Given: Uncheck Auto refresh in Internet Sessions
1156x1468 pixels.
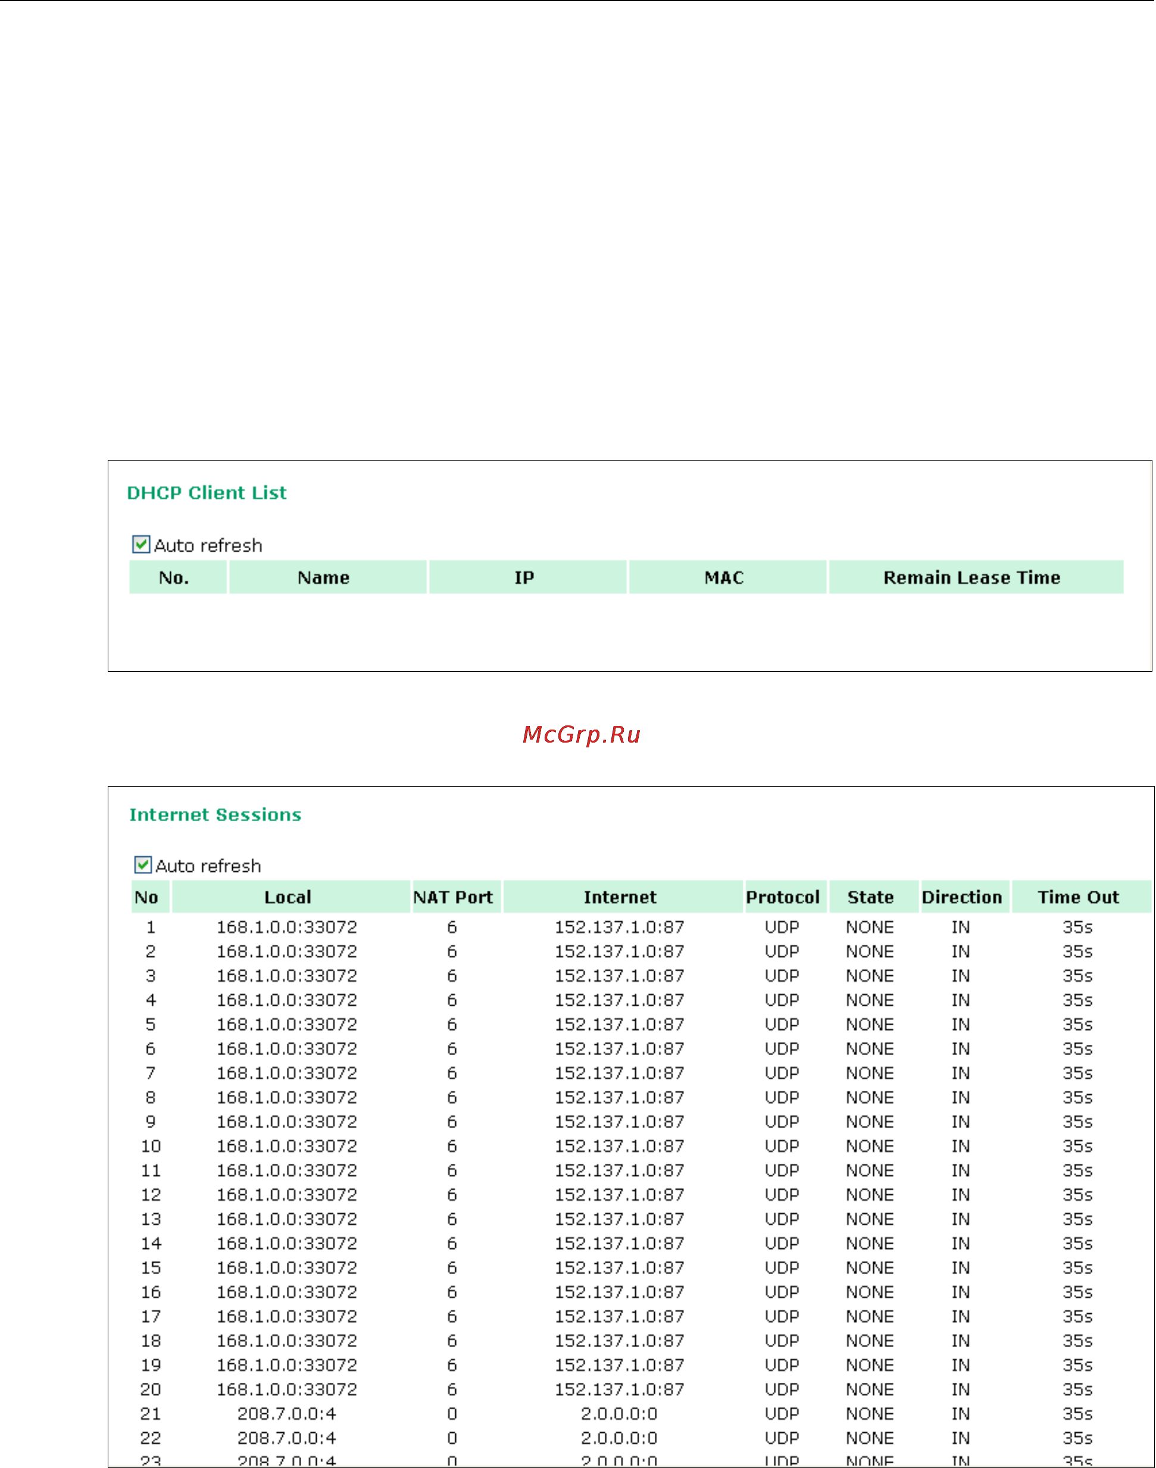Looking at the screenshot, I should [143, 865].
